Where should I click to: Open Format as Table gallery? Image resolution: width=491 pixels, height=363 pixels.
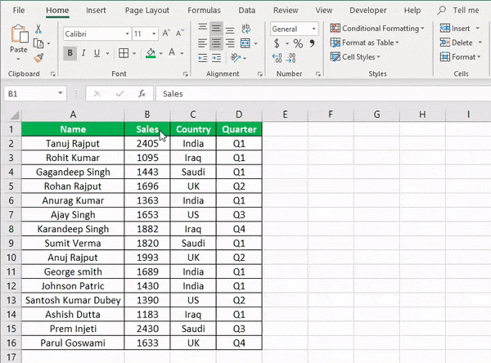coord(365,43)
